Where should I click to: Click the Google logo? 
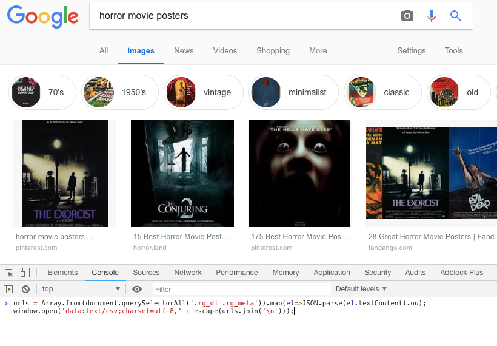pyautogui.click(x=43, y=16)
